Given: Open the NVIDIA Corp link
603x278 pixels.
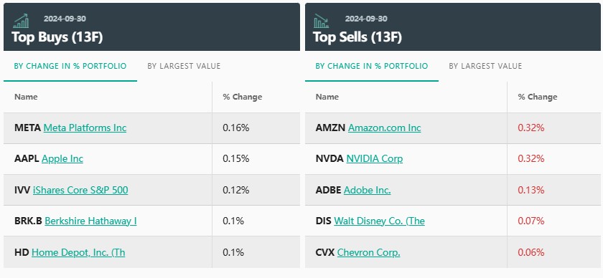Looking at the screenshot, I should (375, 158).
